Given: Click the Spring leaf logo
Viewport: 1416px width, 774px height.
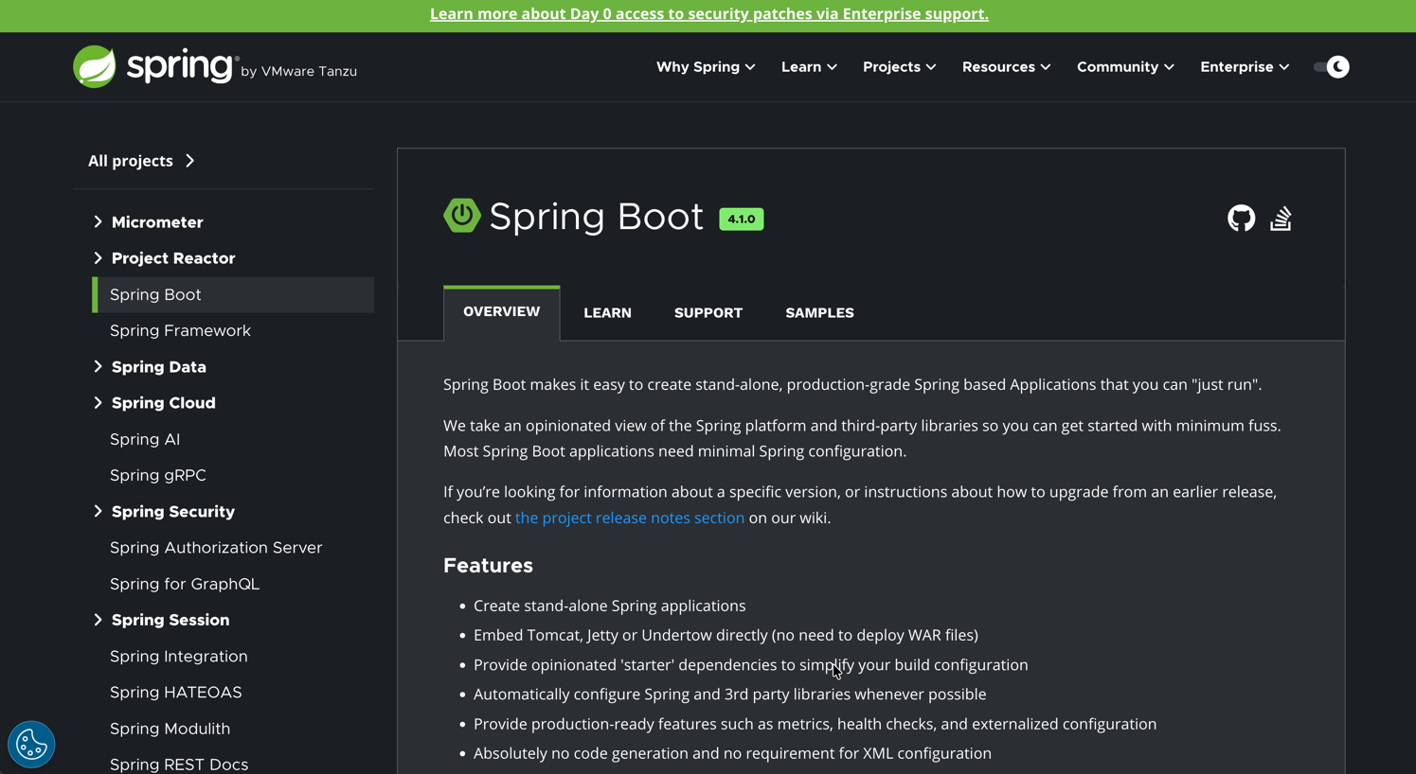Looking at the screenshot, I should [95, 66].
